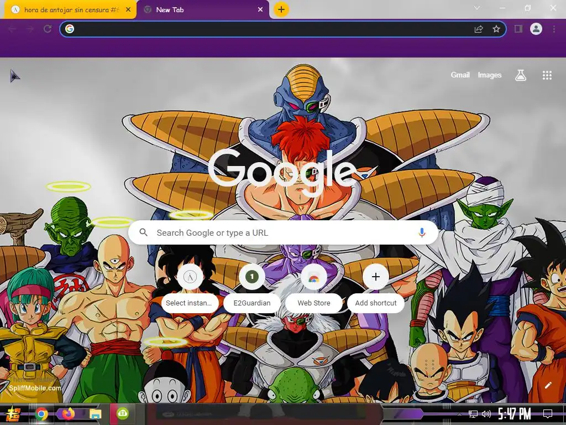Open File Explorer from the taskbar
The width and height of the screenshot is (566, 425).
tap(95, 414)
